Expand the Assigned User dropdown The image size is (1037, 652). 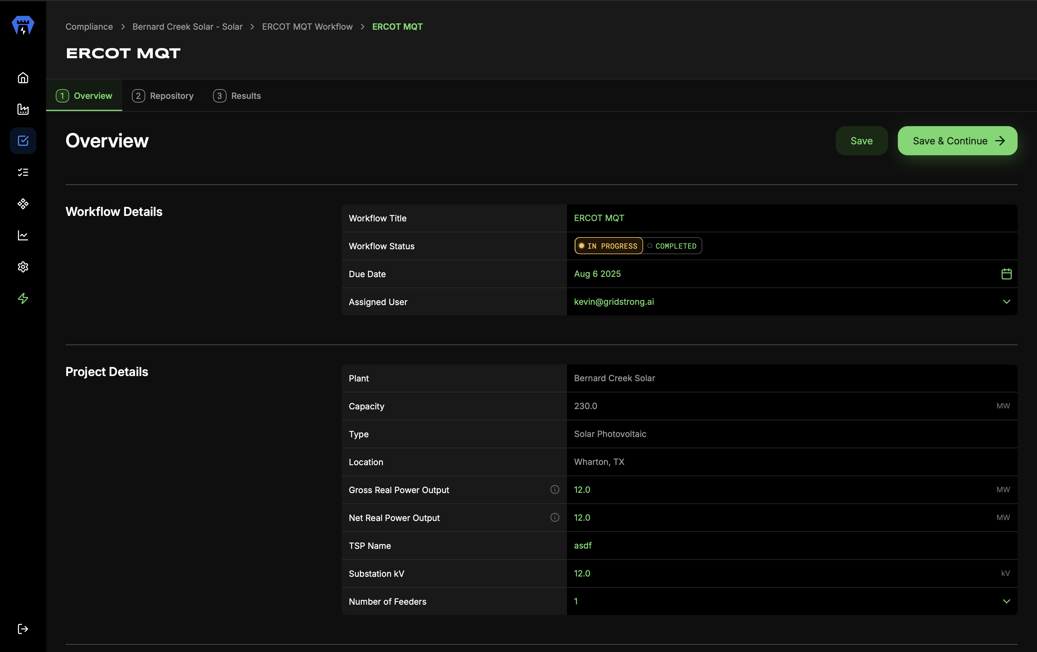coord(1006,302)
